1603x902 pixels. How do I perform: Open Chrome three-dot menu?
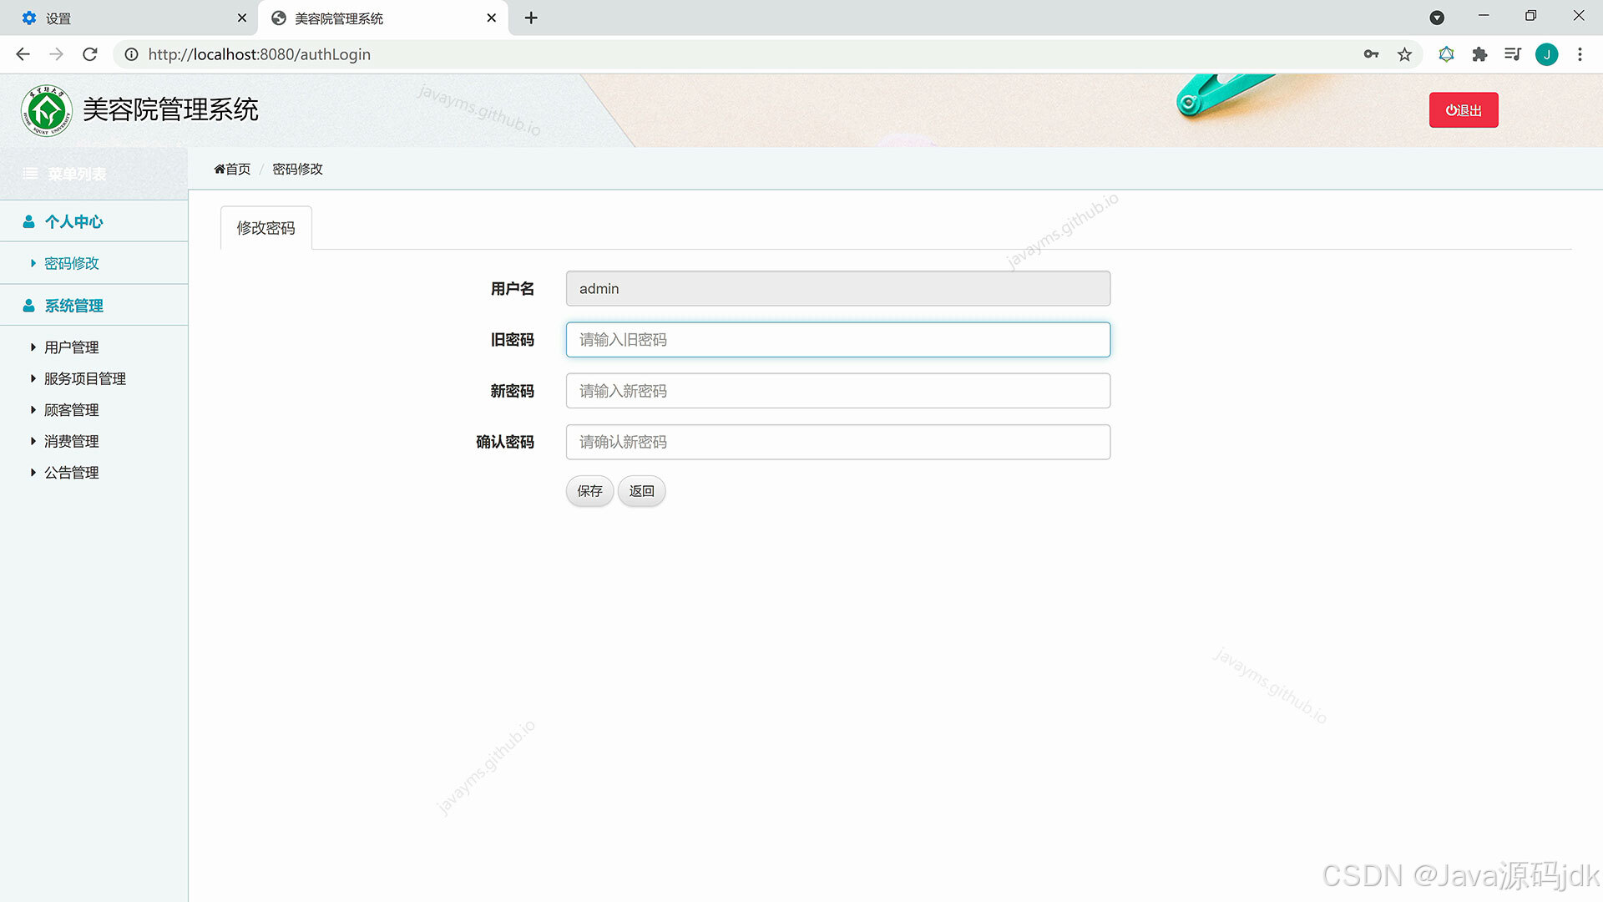click(x=1580, y=54)
